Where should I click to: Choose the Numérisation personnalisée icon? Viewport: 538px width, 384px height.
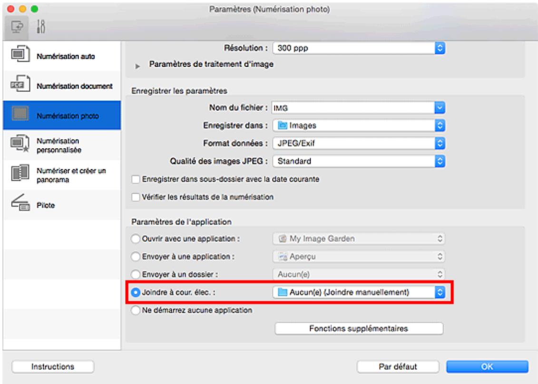(x=20, y=144)
